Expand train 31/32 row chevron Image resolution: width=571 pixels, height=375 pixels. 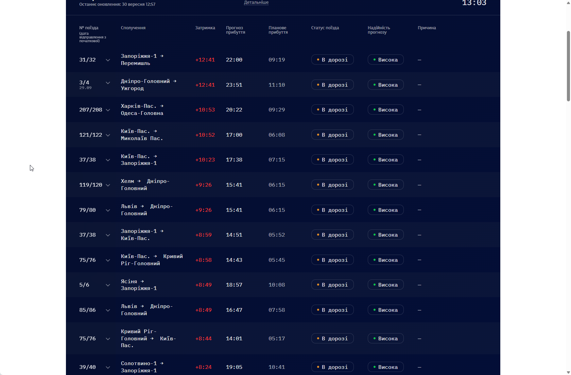click(x=108, y=60)
